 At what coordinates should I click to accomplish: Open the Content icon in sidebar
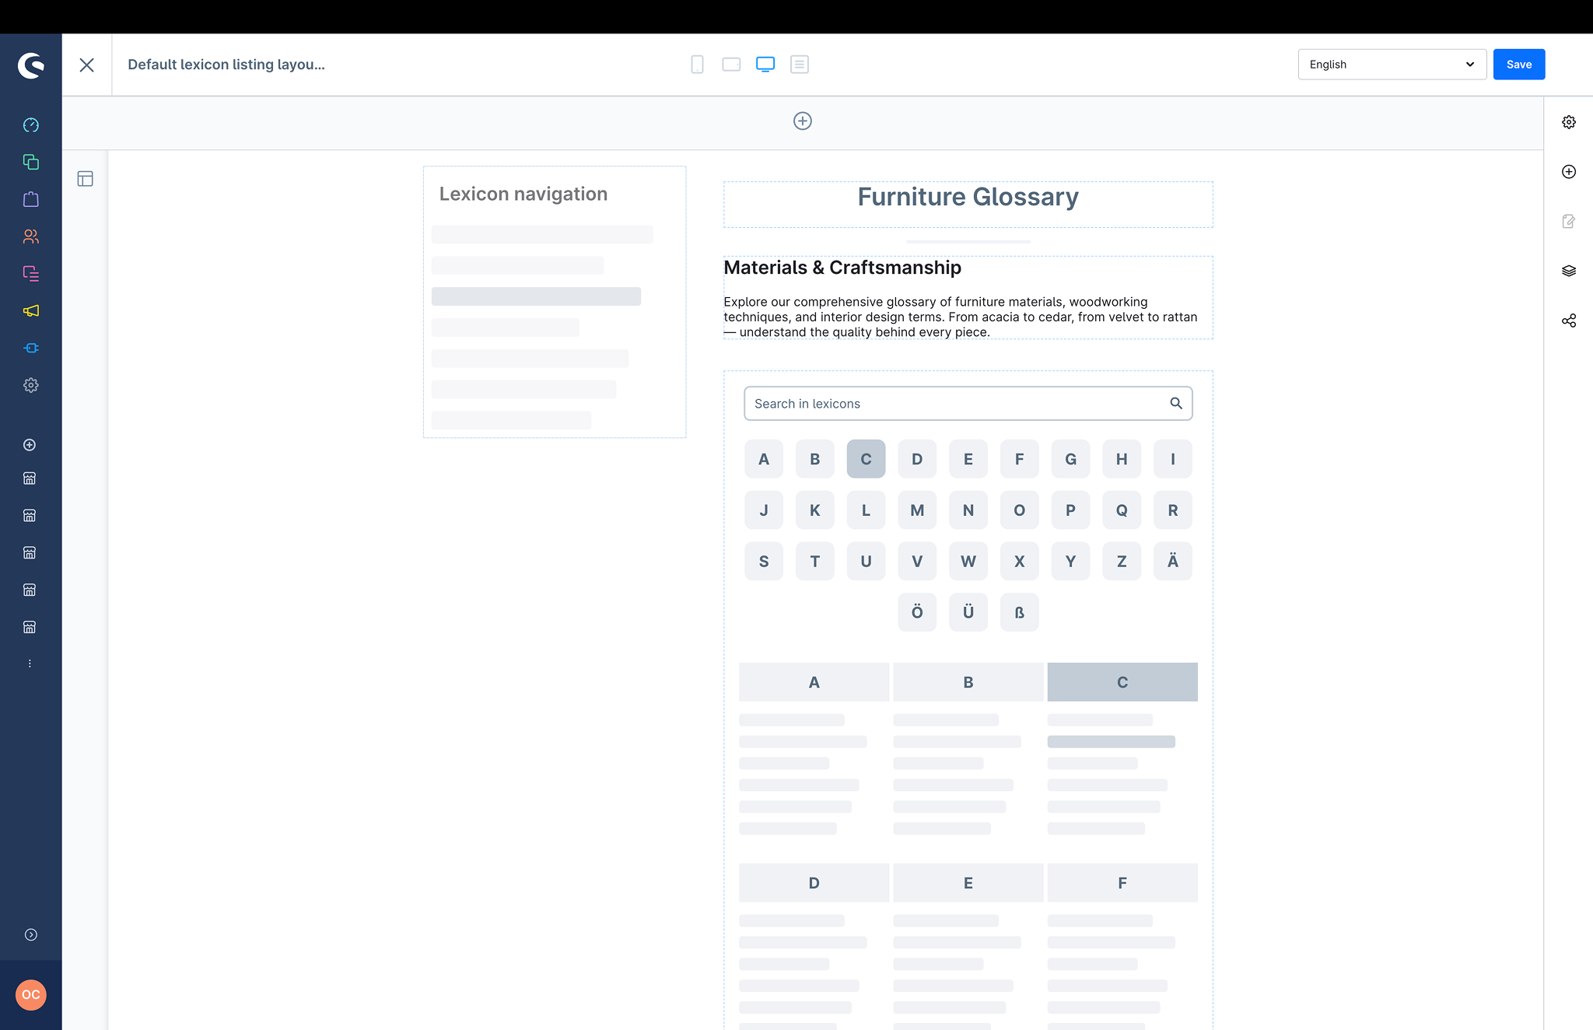pyautogui.click(x=31, y=274)
